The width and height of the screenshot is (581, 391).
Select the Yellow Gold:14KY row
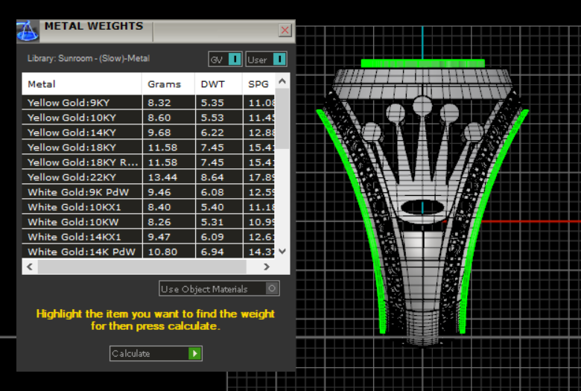(82, 133)
